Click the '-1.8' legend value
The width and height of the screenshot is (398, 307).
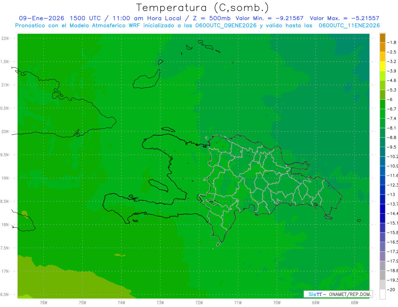[x=392, y=42]
